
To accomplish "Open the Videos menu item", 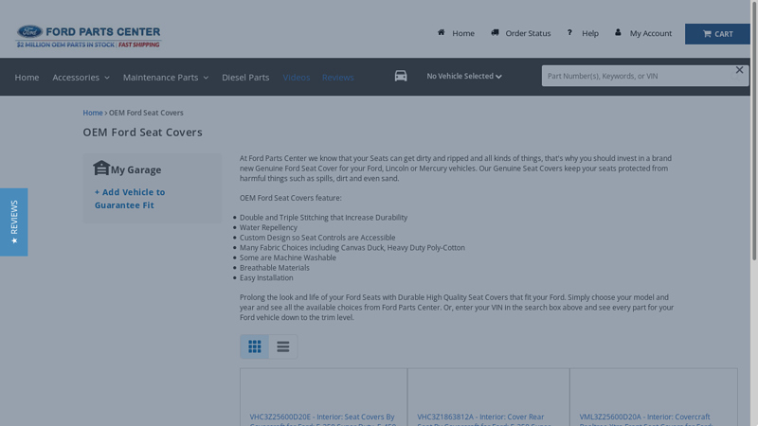I will [x=296, y=78].
